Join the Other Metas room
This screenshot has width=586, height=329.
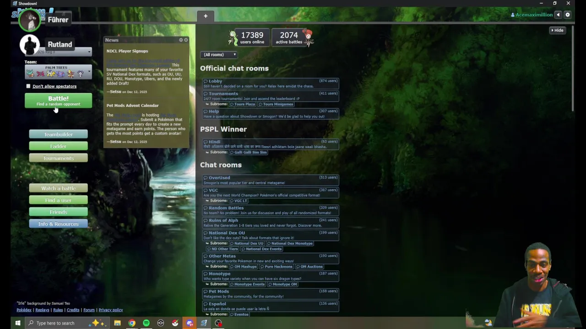coord(271,258)
